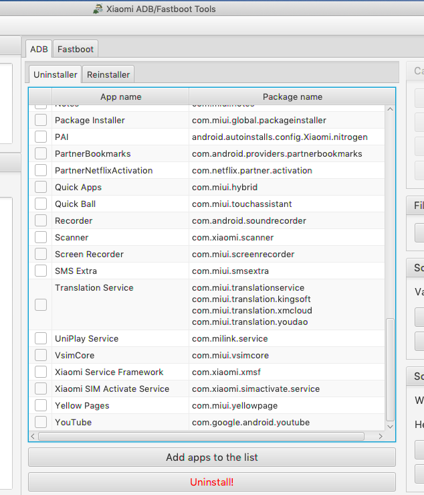Select the com.miui.screenrecorder cell

[286, 254]
